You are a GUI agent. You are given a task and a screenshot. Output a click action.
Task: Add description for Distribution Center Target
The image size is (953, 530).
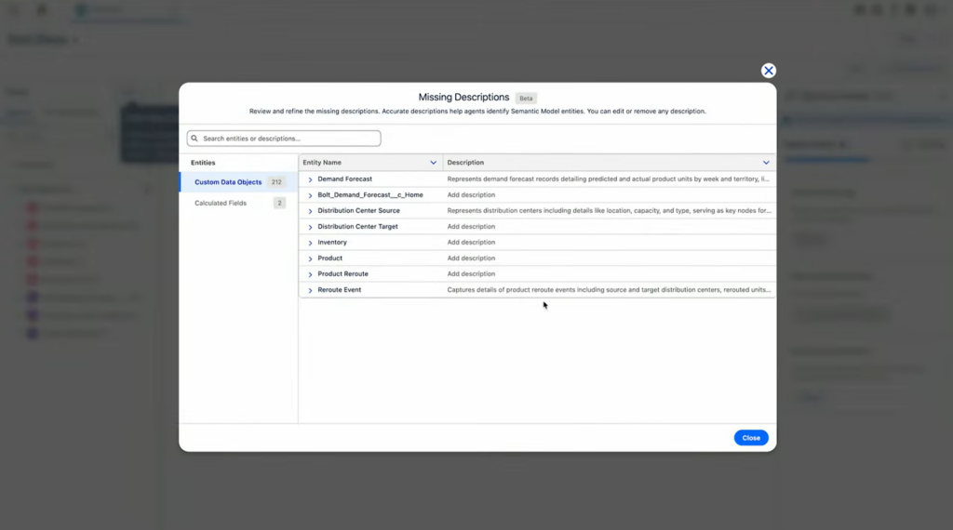point(471,227)
